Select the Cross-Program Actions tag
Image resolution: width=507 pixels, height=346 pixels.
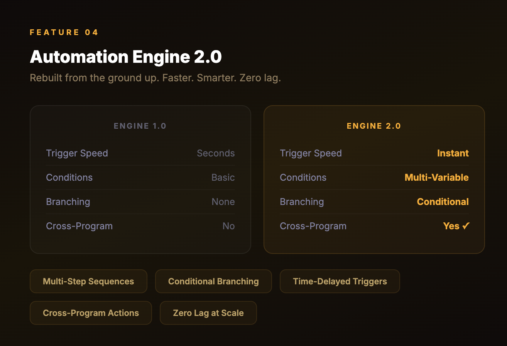[91, 313]
